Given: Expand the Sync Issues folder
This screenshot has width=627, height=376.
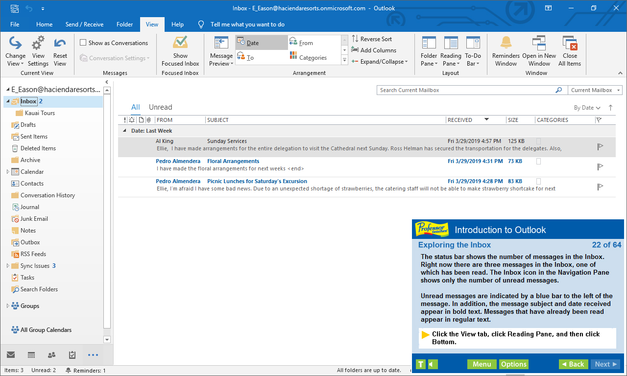Looking at the screenshot, I should [8, 266].
